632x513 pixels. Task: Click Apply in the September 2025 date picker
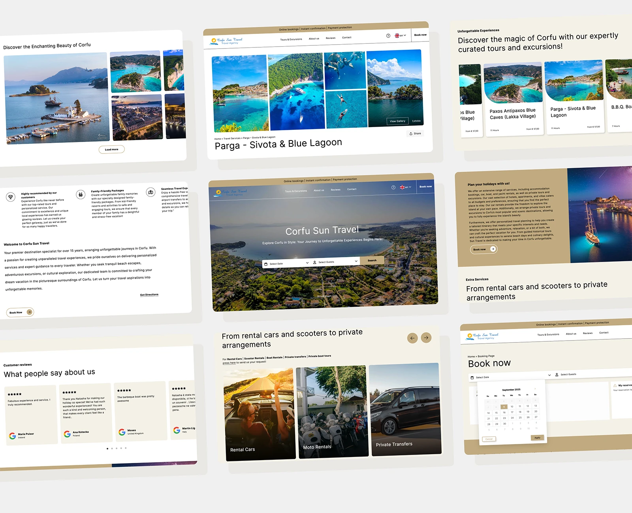[x=537, y=438]
